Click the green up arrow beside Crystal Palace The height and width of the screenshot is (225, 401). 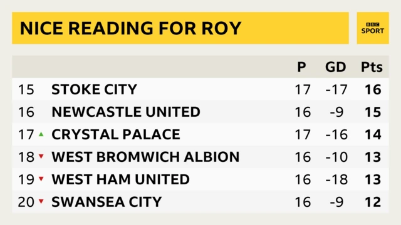pyautogui.click(x=41, y=134)
